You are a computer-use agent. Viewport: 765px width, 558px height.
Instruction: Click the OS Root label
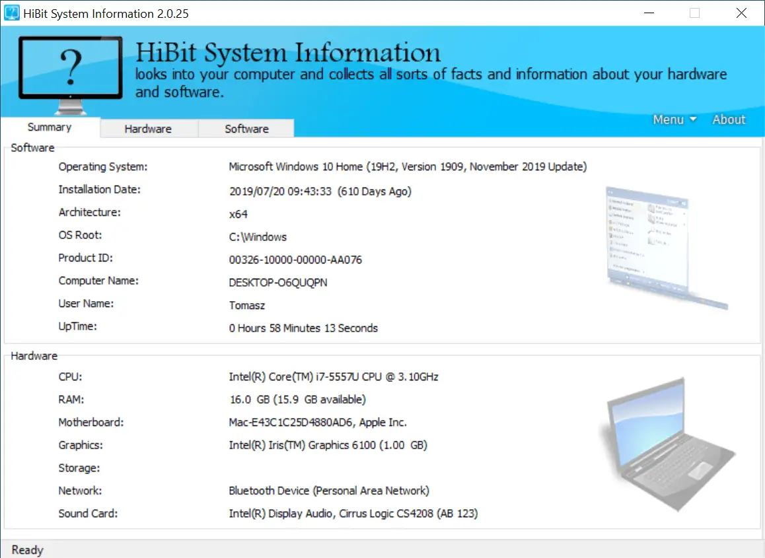click(81, 235)
